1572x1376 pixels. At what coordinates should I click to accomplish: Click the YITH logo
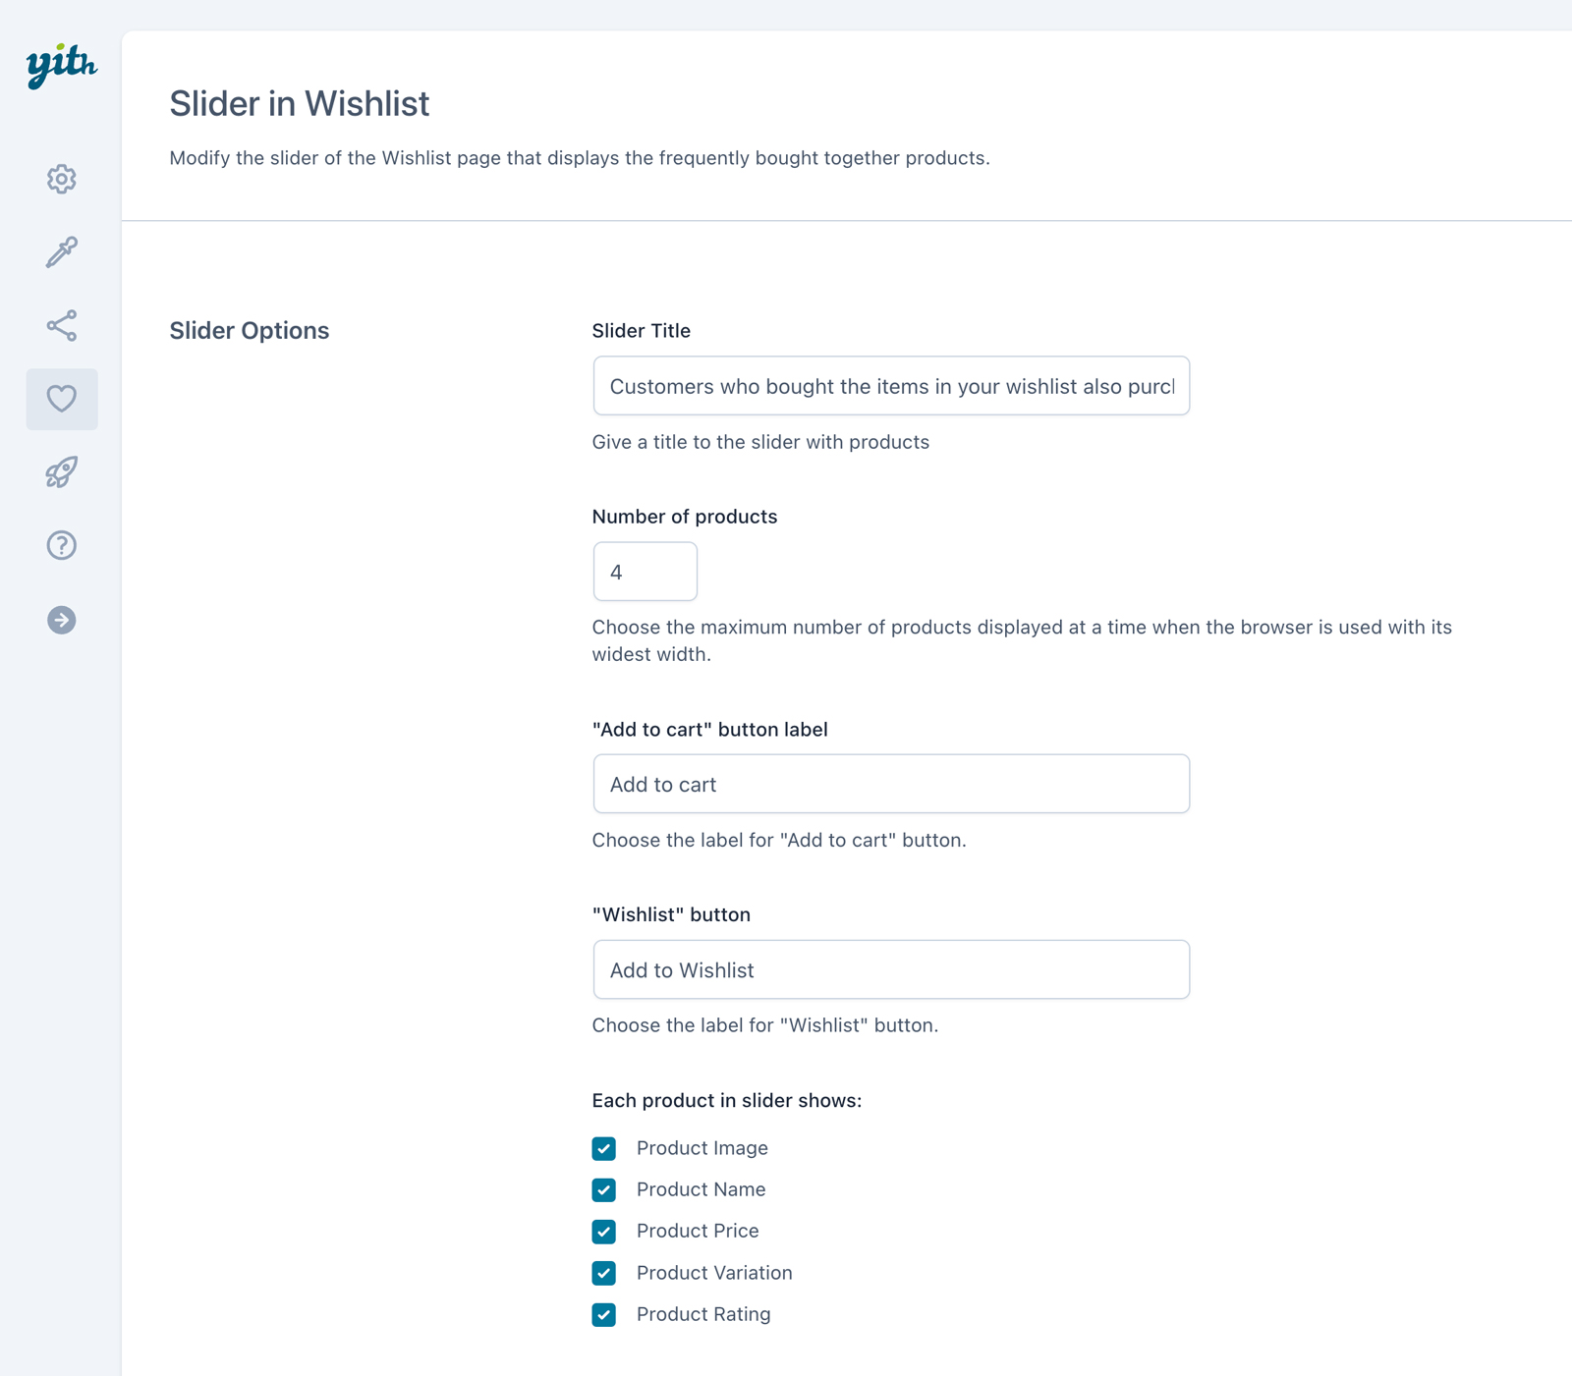coord(61,66)
